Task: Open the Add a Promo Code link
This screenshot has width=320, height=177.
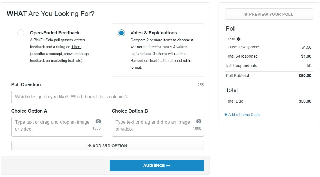Action: click(x=242, y=115)
